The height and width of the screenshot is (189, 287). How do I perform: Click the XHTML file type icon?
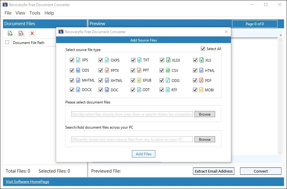(x=107, y=80)
